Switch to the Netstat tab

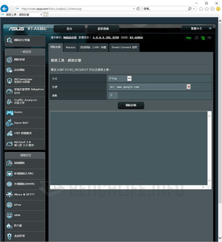71,48
